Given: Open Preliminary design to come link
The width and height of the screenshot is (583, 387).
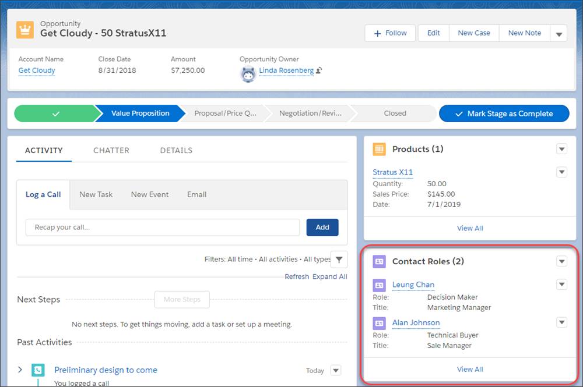Looking at the screenshot, I should [x=106, y=370].
